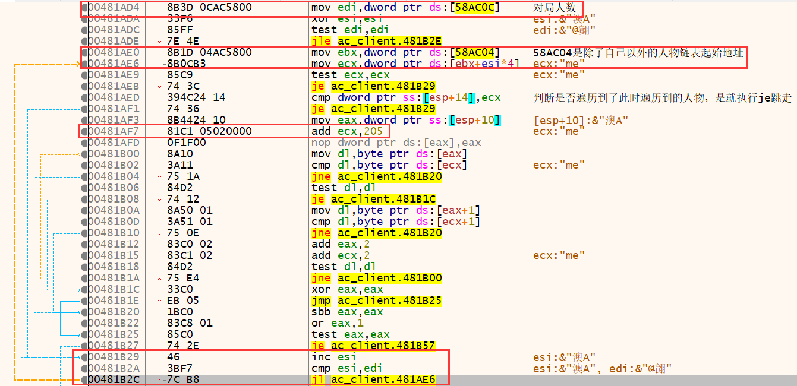Image resolution: width=797 pixels, height=386 pixels.
Task: Click jump-down marker beside bytes 74 12
Action: tap(159, 199)
